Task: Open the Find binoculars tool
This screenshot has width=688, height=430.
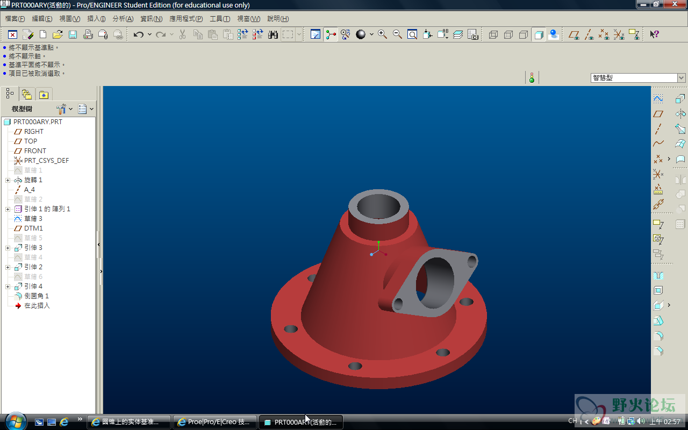Action: pos(273,34)
